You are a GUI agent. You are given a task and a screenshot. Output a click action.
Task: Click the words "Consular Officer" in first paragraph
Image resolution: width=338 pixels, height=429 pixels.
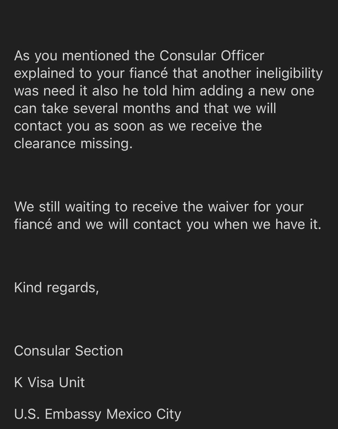click(x=212, y=56)
